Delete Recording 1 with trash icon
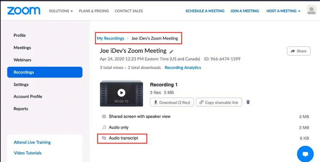The width and height of the screenshot is (320, 162). click(x=248, y=102)
